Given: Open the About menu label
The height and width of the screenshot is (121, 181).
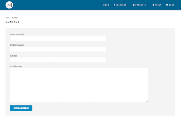Looking at the screenshot, I should point(158,5).
